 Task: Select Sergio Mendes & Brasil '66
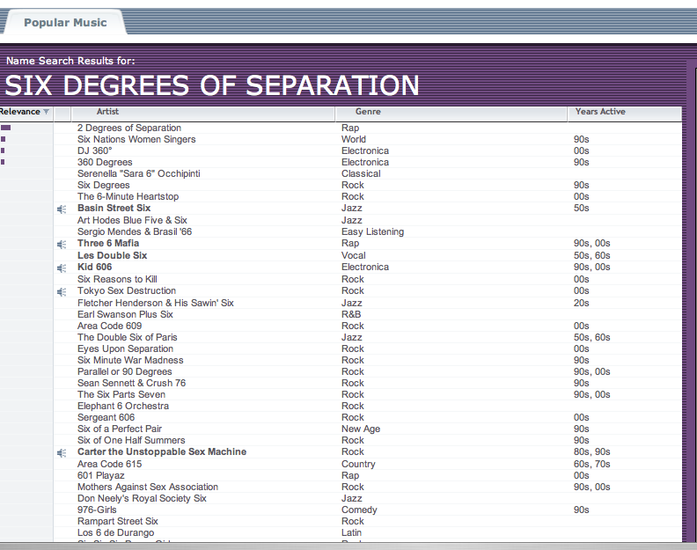135,231
